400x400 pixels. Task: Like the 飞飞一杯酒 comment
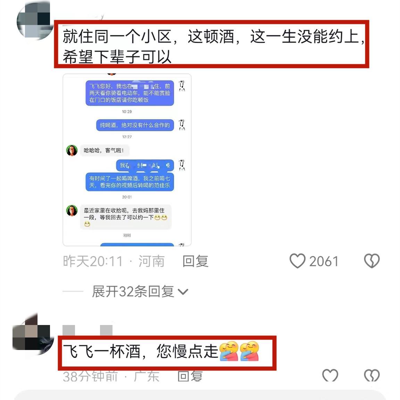point(330,375)
